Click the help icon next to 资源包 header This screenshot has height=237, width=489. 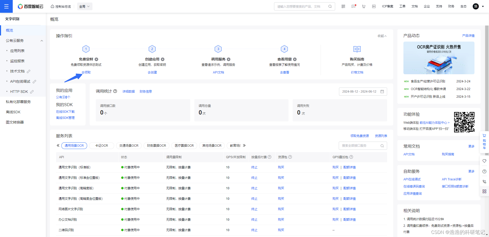290,157
